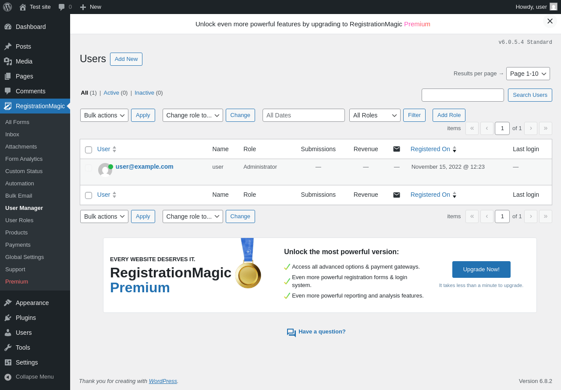The width and height of the screenshot is (561, 390).
Task: Show Inactive users filter
Action: pyautogui.click(x=144, y=93)
